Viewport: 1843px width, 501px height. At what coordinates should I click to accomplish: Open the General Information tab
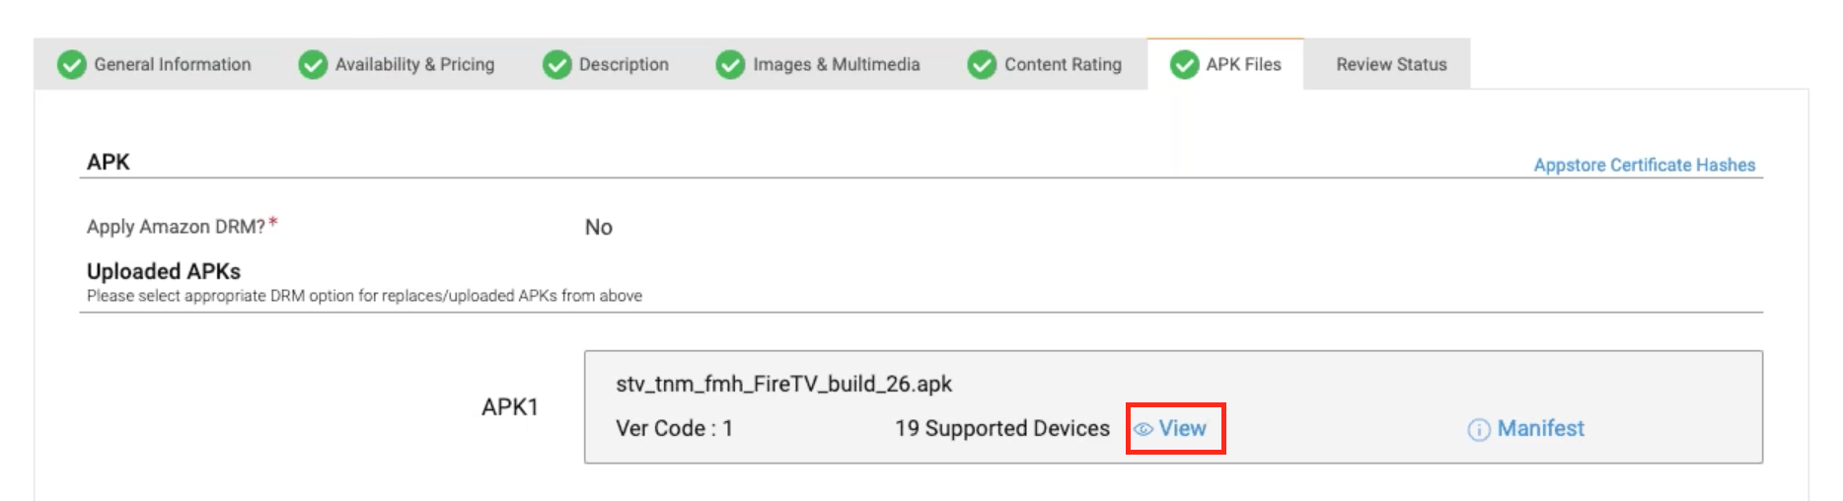(x=155, y=64)
